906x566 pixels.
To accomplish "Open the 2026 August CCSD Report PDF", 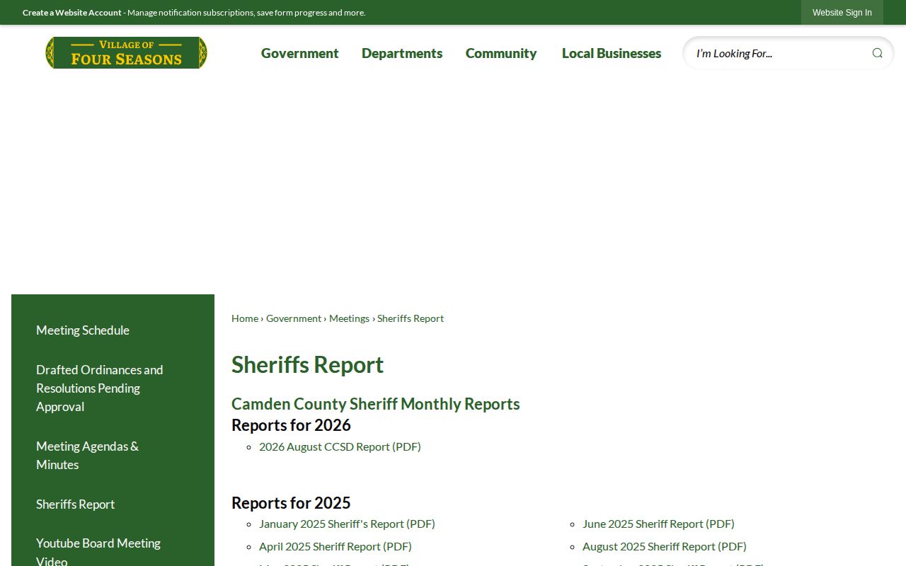I will point(340,446).
